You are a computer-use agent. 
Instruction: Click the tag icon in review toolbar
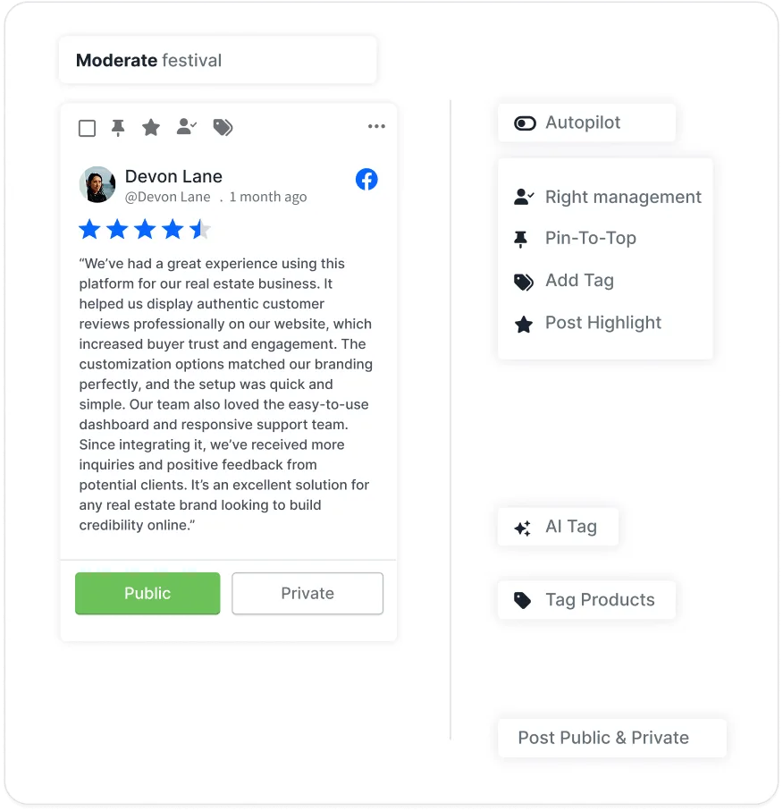click(223, 127)
